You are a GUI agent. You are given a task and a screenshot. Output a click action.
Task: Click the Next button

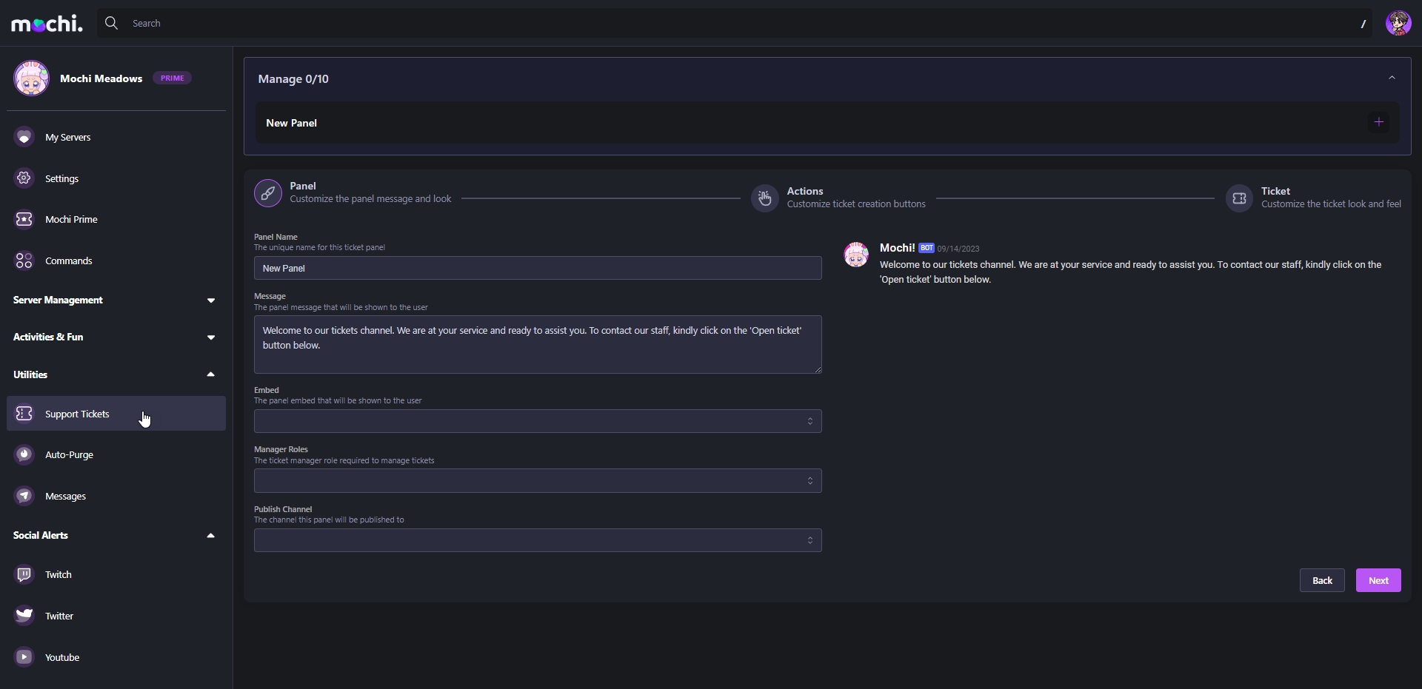pos(1378,580)
